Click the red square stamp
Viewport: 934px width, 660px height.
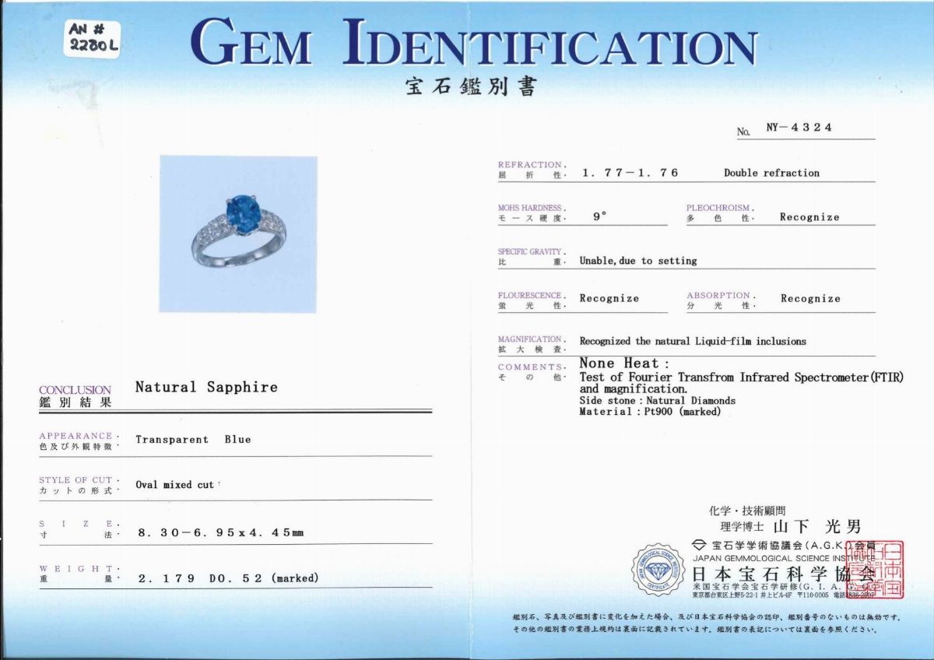tap(881, 570)
